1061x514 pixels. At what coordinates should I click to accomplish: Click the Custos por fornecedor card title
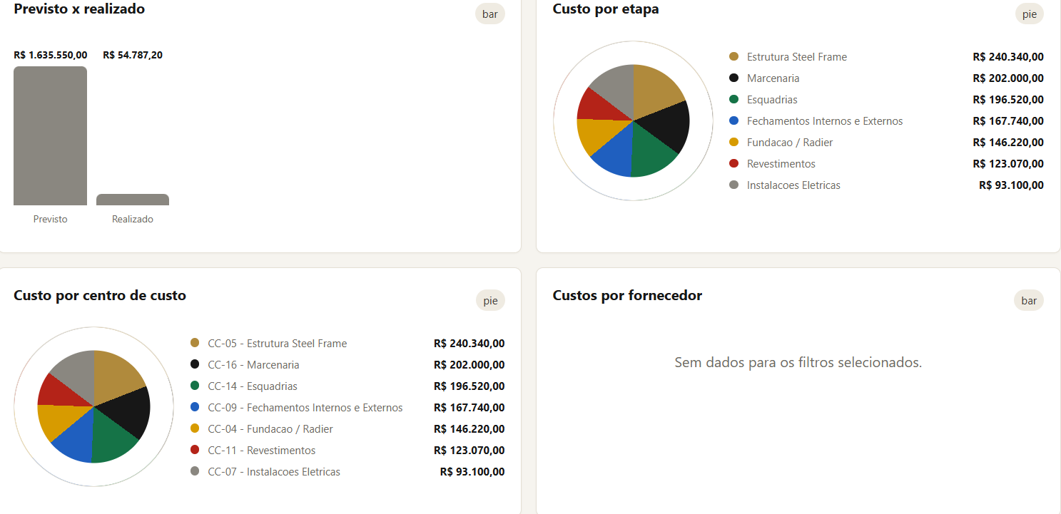627,295
